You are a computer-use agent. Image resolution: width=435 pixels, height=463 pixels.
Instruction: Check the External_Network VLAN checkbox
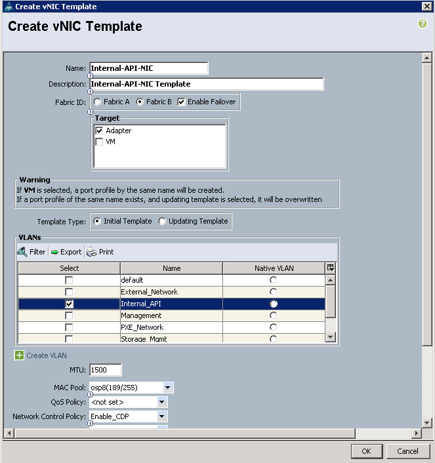click(69, 292)
